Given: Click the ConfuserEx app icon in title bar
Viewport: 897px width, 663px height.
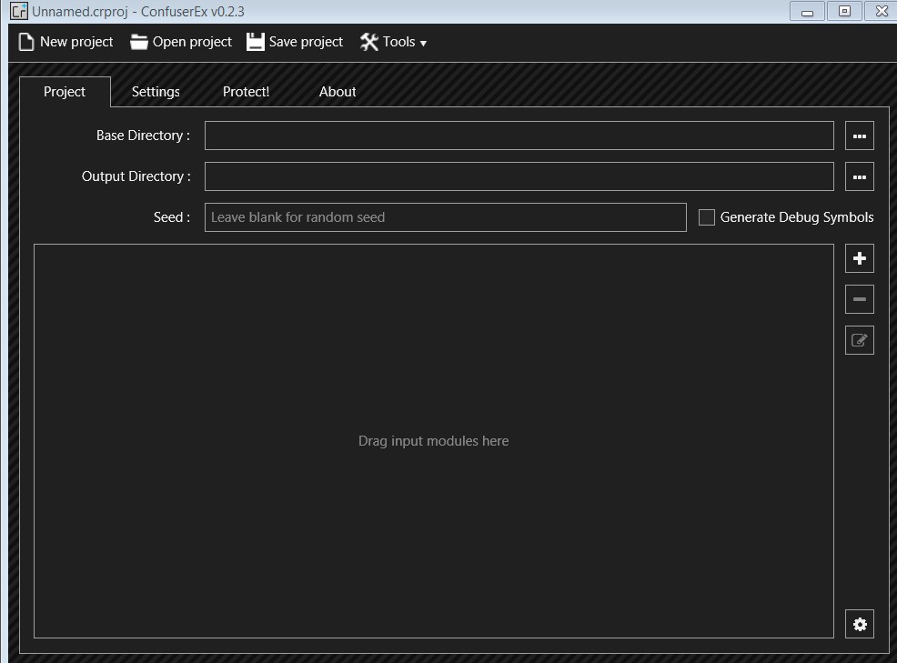Looking at the screenshot, I should pyautogui.click(x=19, y=11).
